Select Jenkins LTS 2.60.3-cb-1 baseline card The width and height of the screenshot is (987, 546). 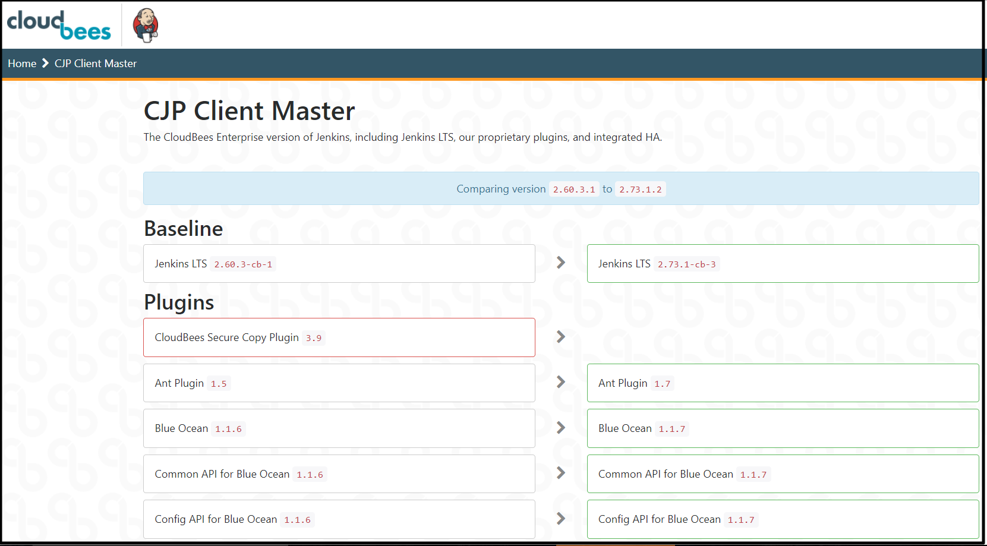click(x=339, y=264)
